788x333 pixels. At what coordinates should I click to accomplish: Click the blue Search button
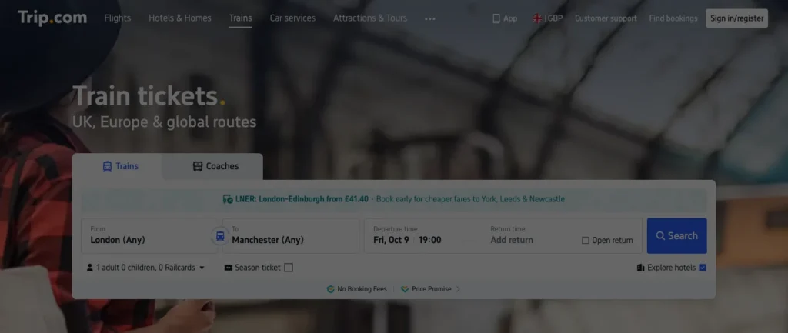[x=677, y=235]
